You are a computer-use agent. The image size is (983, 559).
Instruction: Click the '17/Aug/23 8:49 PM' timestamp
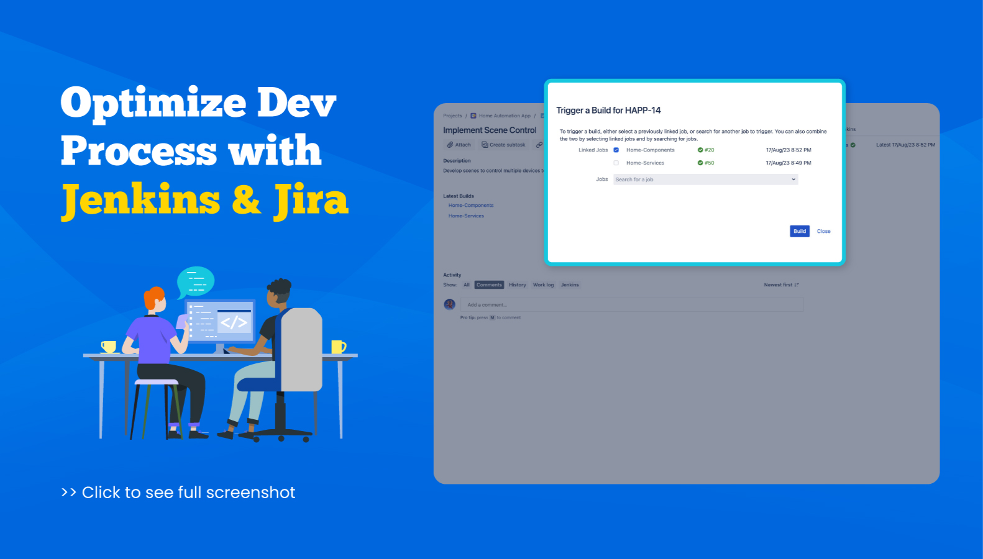[789, 163]
